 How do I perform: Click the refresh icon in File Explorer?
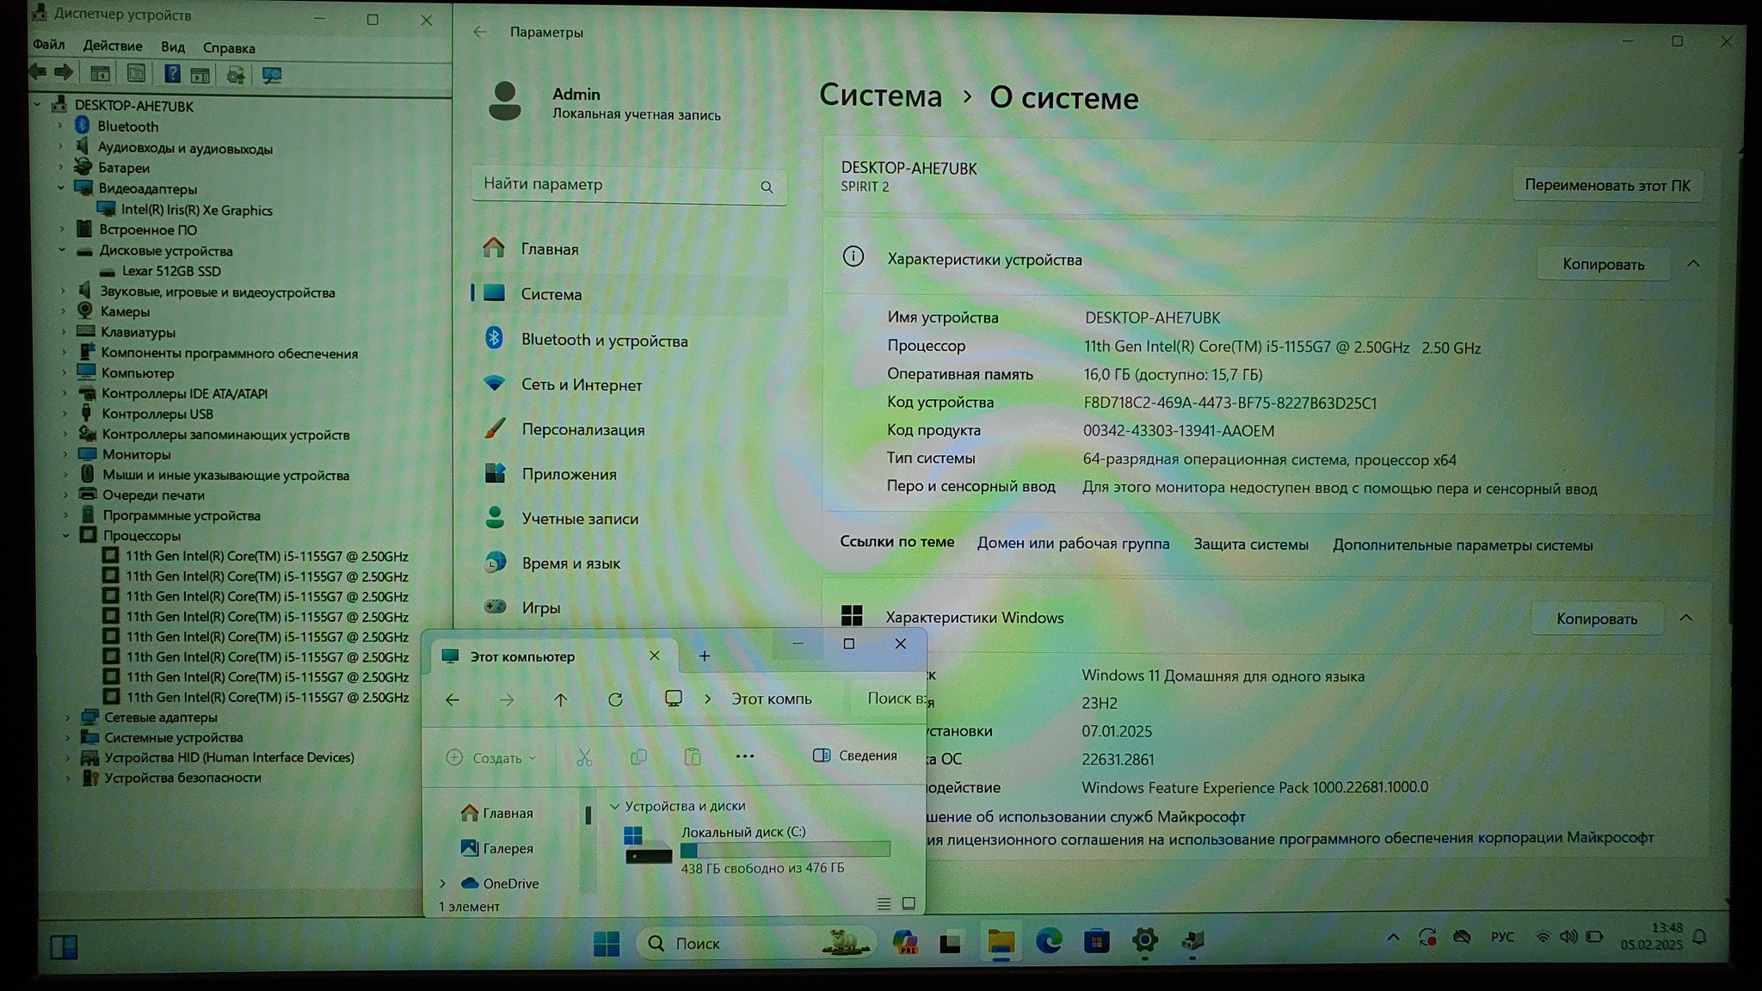[615, 699]
